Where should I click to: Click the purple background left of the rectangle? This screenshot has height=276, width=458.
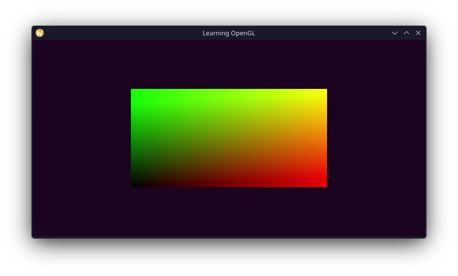click(81, 138)
